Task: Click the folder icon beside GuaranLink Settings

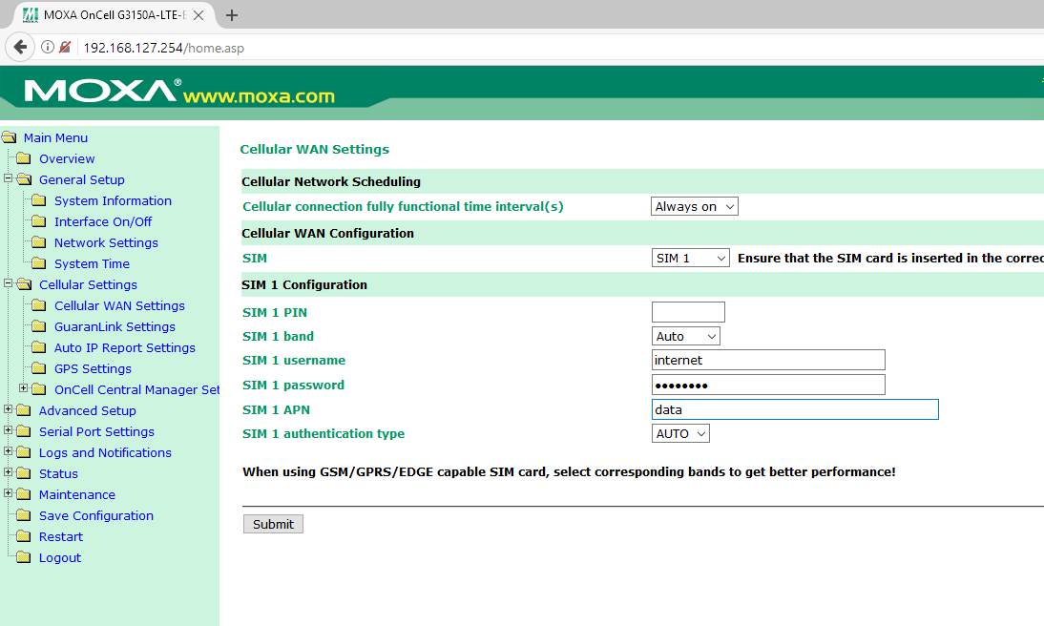Action: 39,326
